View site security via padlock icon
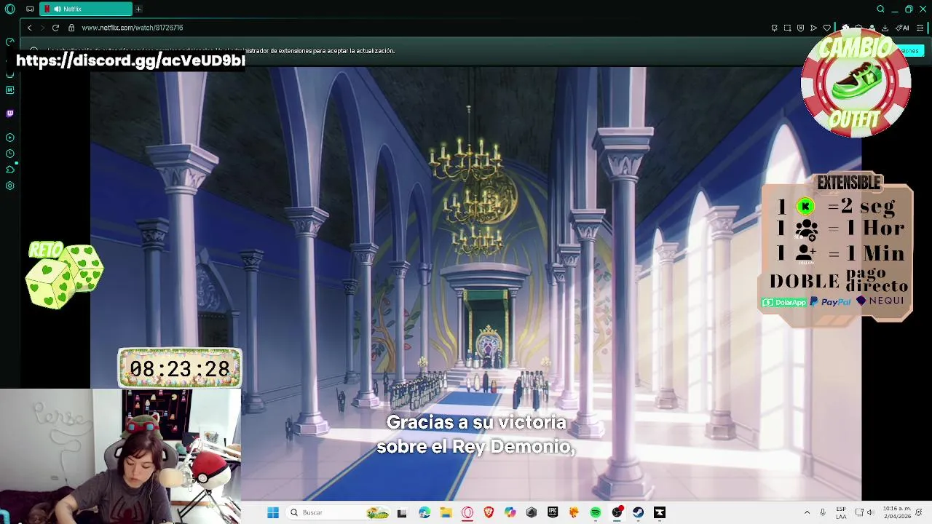Screen dimensions: 932x524 click(71, 28)
